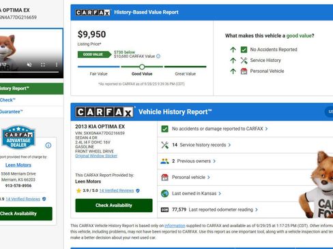Open the video player more options menu
333x249 pixels.
57,65
